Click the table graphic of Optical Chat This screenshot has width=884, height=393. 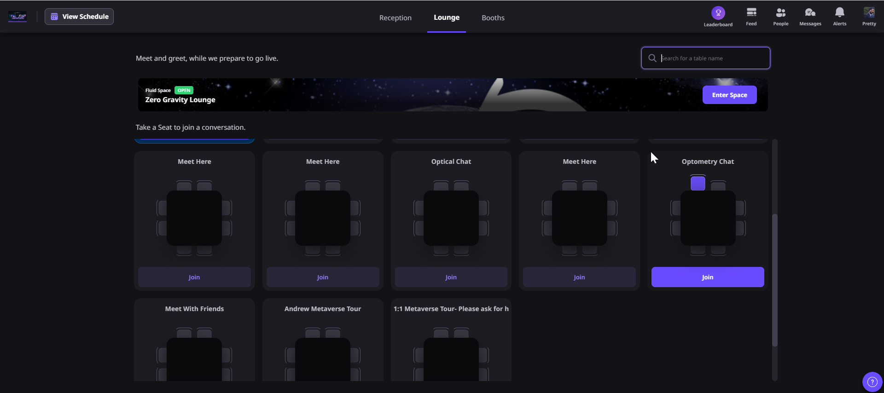[x=451, y=218]
